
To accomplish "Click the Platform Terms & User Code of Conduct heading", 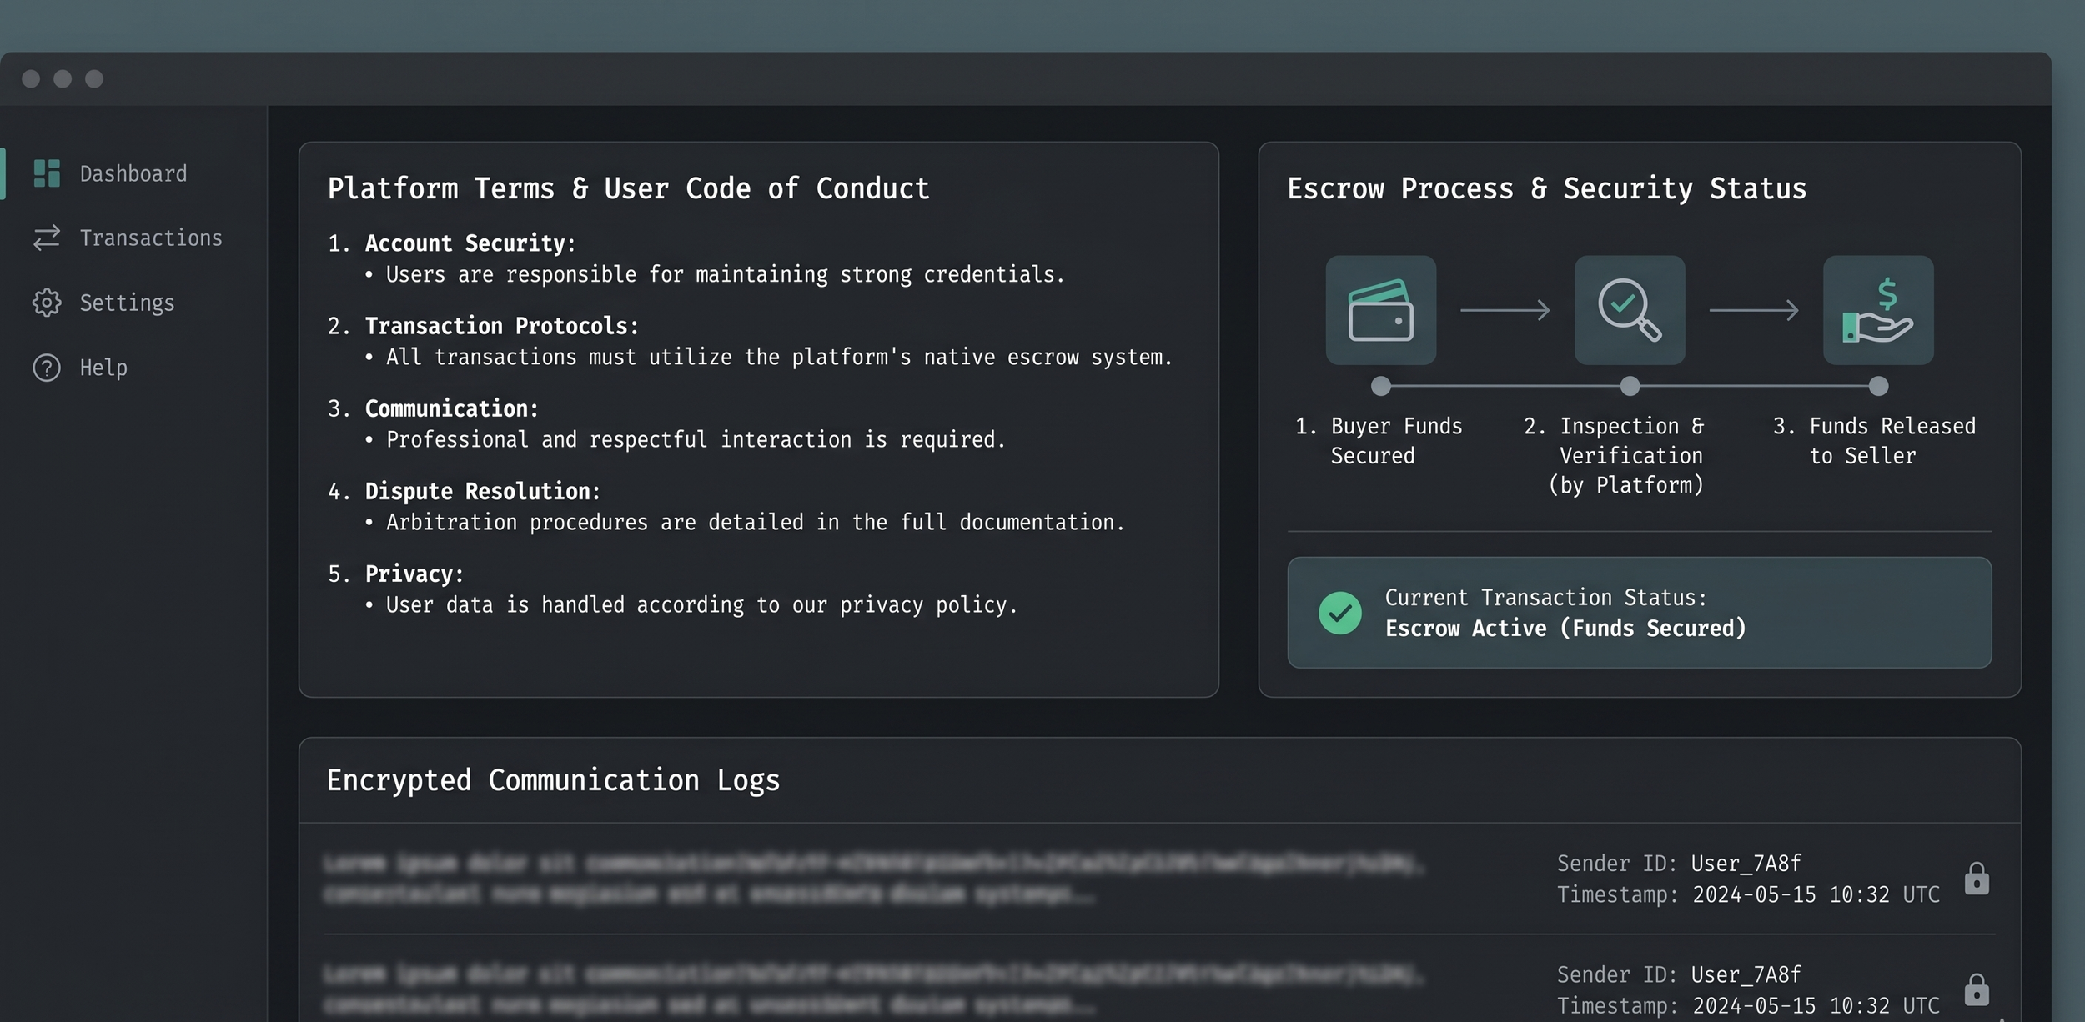I will [x=628, y=188].
